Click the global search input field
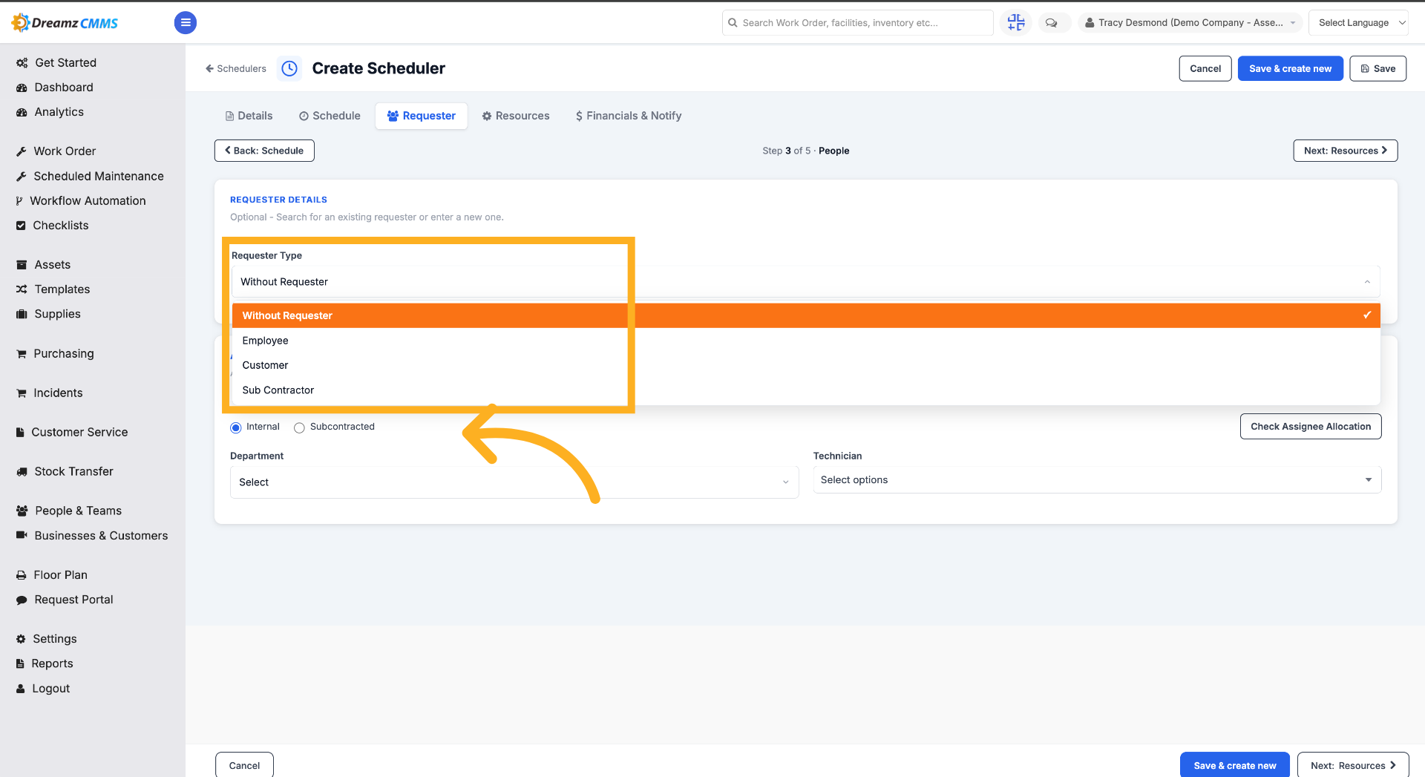1425x777 pixels. coord(857,23)
